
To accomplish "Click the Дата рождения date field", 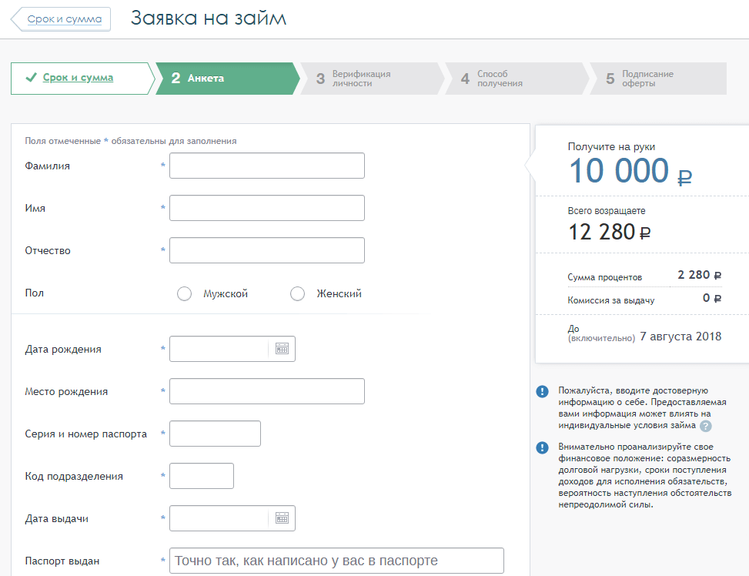I will [219, 349].
